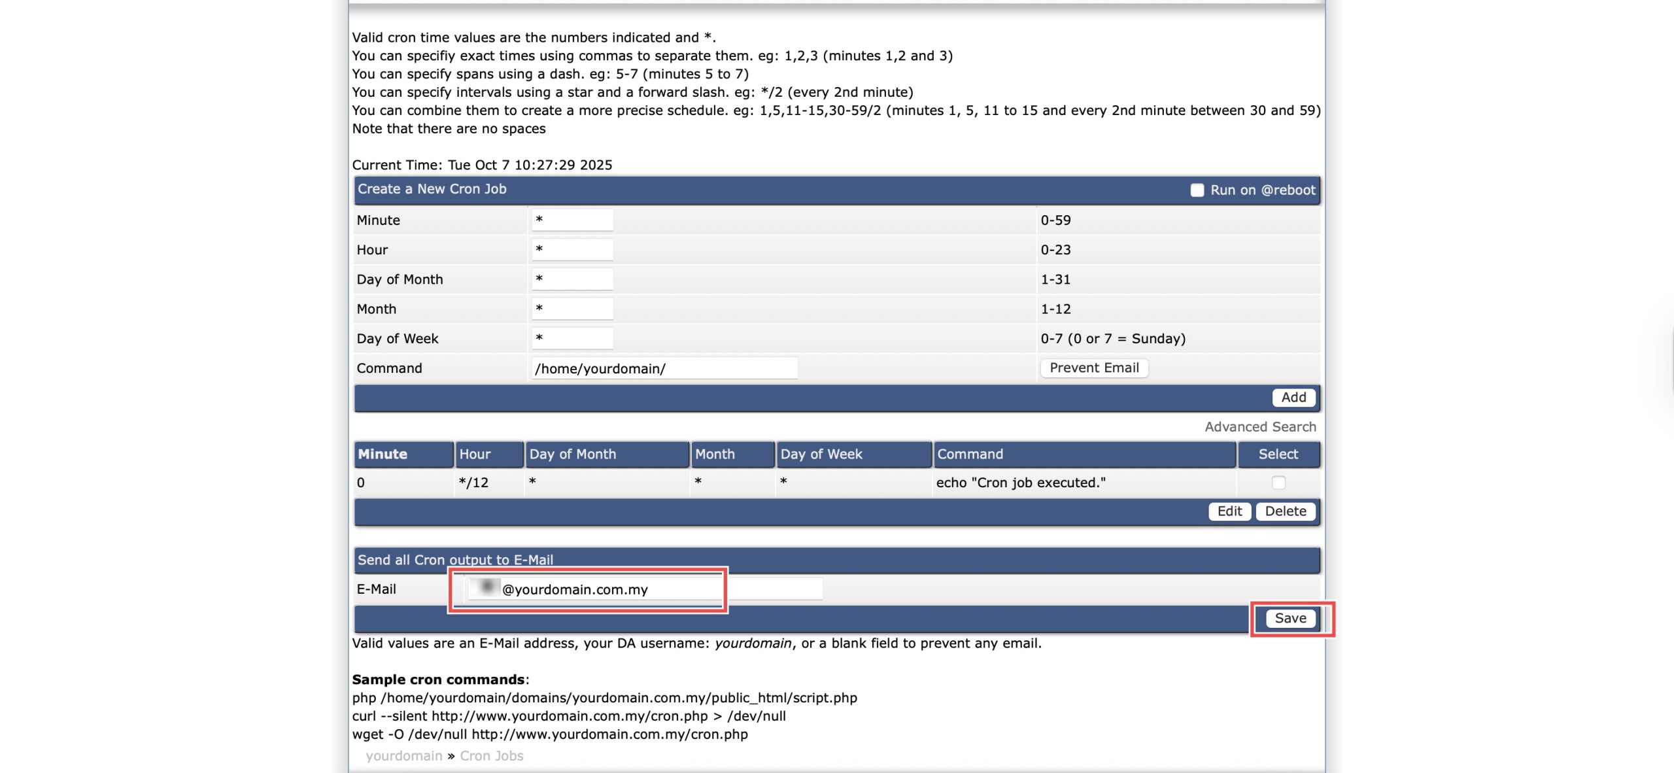Sort by Command column header
This screenshot has height=773, width=1674.
(970, 454)
